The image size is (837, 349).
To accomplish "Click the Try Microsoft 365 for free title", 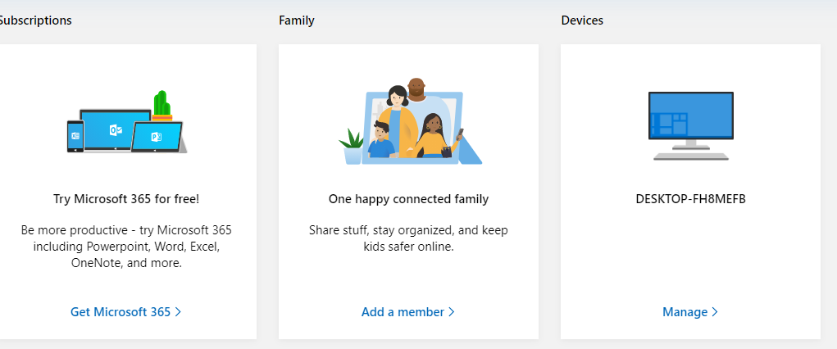I will pos(126,199).
